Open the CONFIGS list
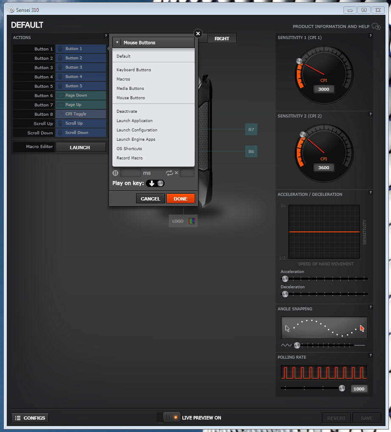The height and width of the screenshot is (432, 391). (30, 418)
